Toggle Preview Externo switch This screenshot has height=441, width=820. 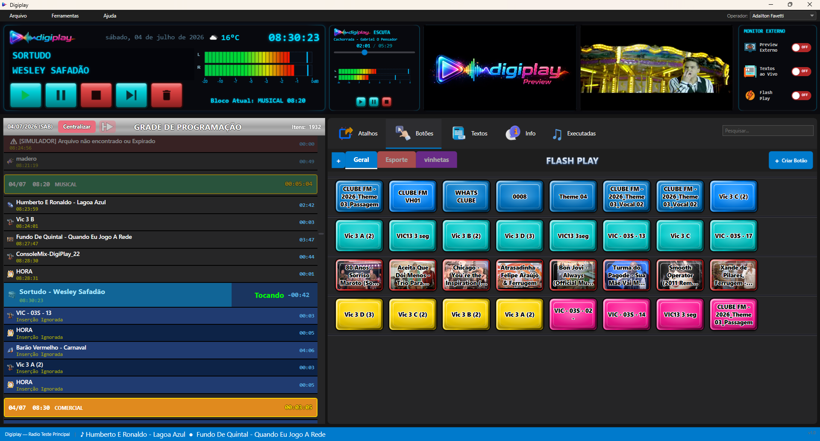(x=801, y=47)
